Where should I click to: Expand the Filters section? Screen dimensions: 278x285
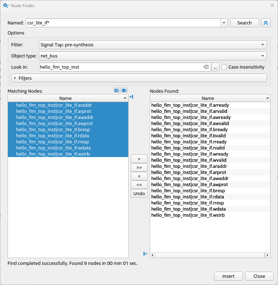click(139, 78)
